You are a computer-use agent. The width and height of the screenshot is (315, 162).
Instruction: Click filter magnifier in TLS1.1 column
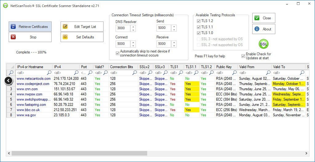(196, 73)
